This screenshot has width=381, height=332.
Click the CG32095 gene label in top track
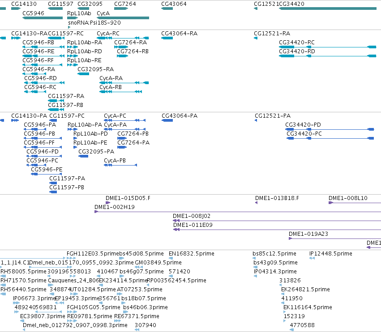point(90,4)
